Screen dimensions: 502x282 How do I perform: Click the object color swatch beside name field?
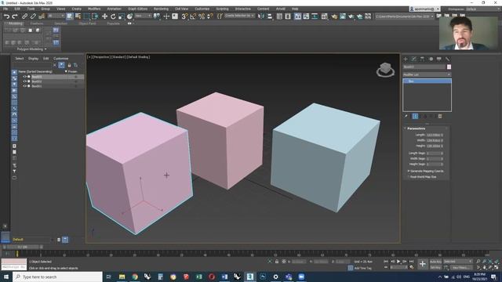click(449, 67)
